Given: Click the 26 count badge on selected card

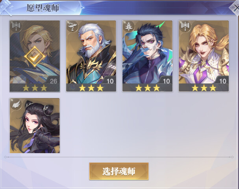Looking at the screenshot, I should (53, 81).
